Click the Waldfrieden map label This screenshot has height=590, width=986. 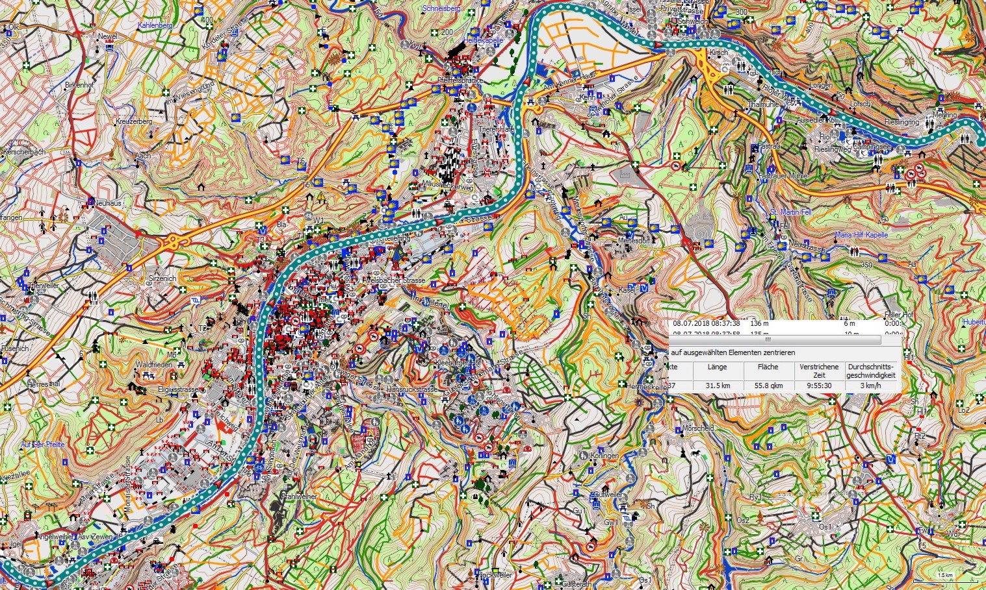pos(154,365)
